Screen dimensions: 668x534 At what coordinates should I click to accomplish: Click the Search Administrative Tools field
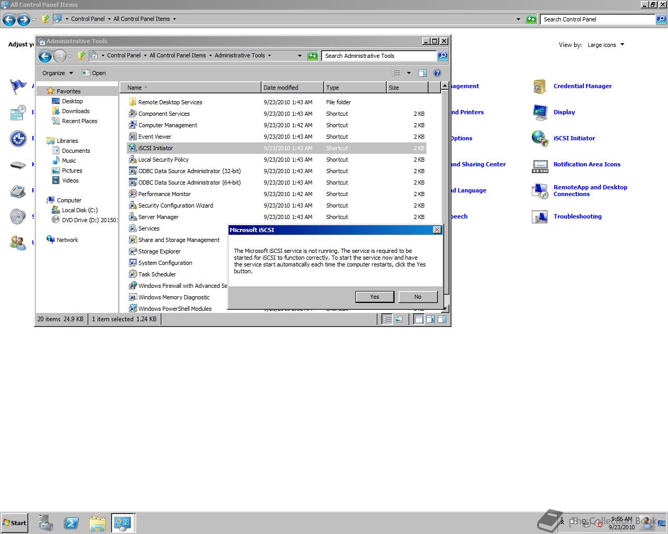pos(379,56)
